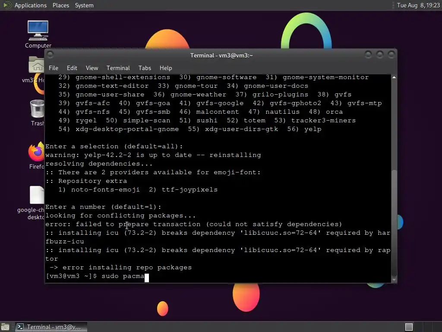Click the text 'tracker3-miners'
This screenshot has height=332, width=442.
(323, 121)
